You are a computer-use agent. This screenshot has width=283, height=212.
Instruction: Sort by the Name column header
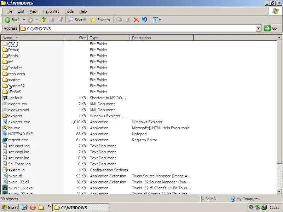coord(33,38)
